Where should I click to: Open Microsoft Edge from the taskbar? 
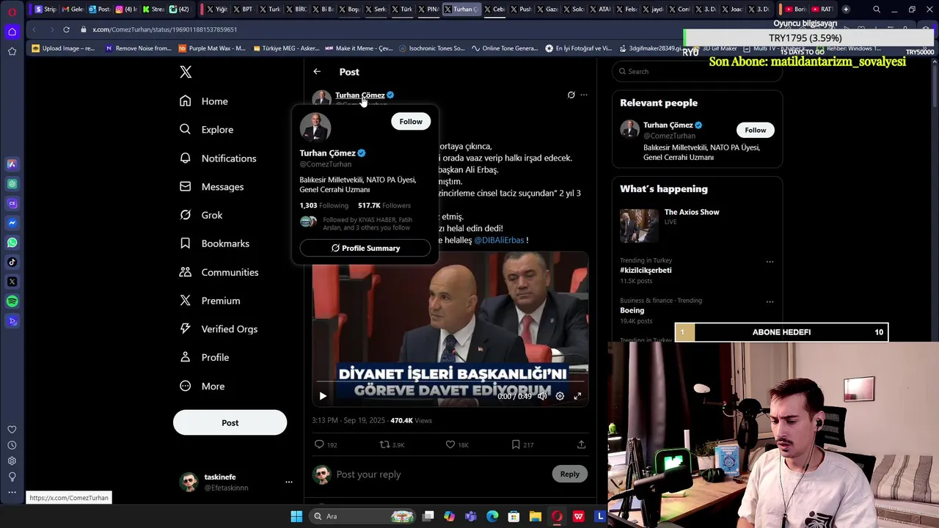(x=492, y=516)
